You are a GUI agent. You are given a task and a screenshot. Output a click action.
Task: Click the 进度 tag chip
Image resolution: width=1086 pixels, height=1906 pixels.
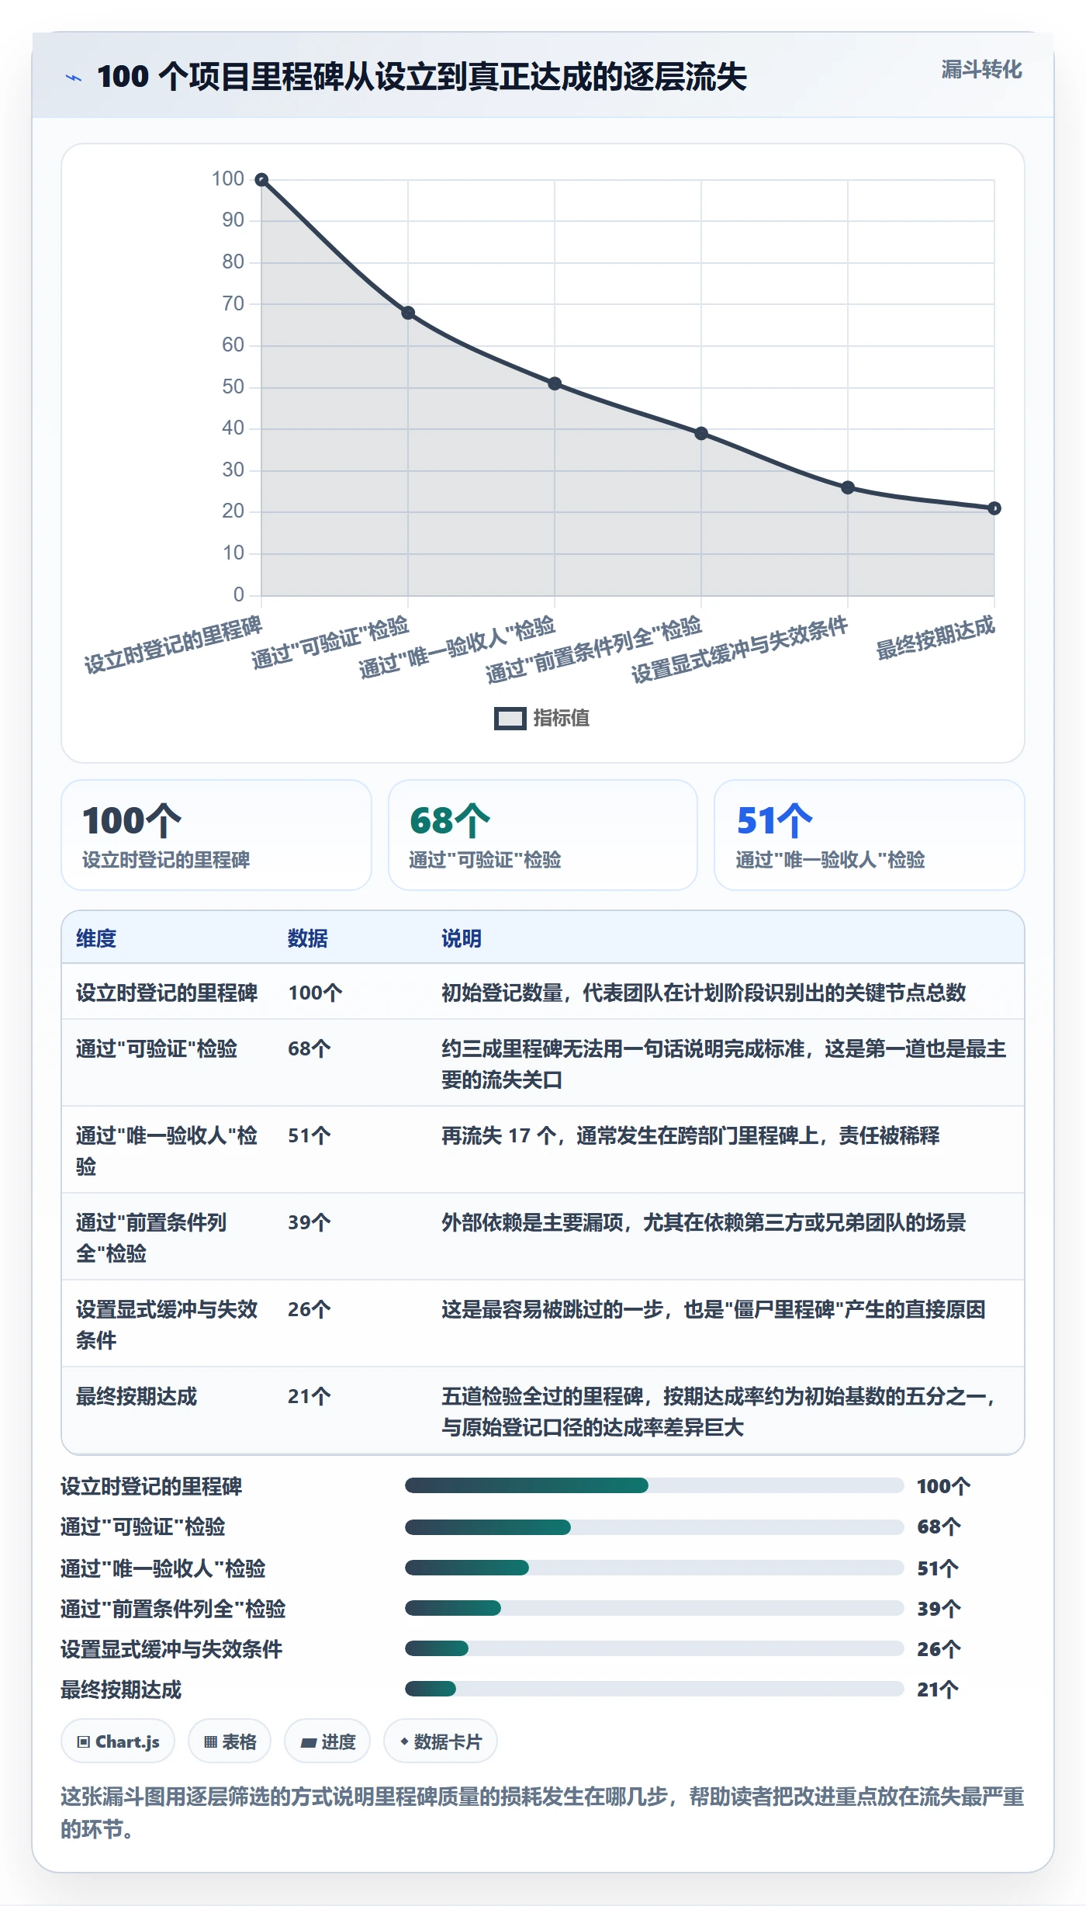(327, 1741)
